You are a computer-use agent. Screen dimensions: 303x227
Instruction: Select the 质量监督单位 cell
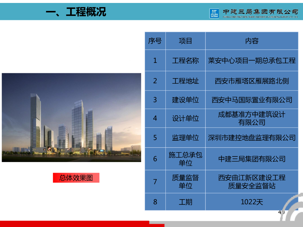pyautogui.click(x=186, y=182)
